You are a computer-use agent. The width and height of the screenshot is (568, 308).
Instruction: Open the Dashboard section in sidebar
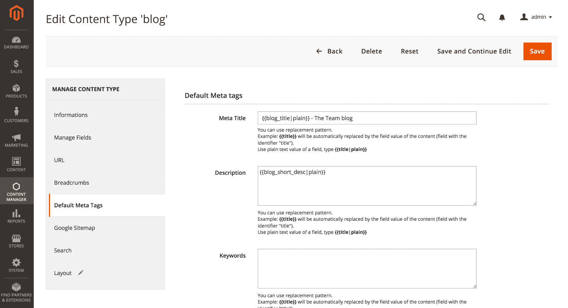16,43
